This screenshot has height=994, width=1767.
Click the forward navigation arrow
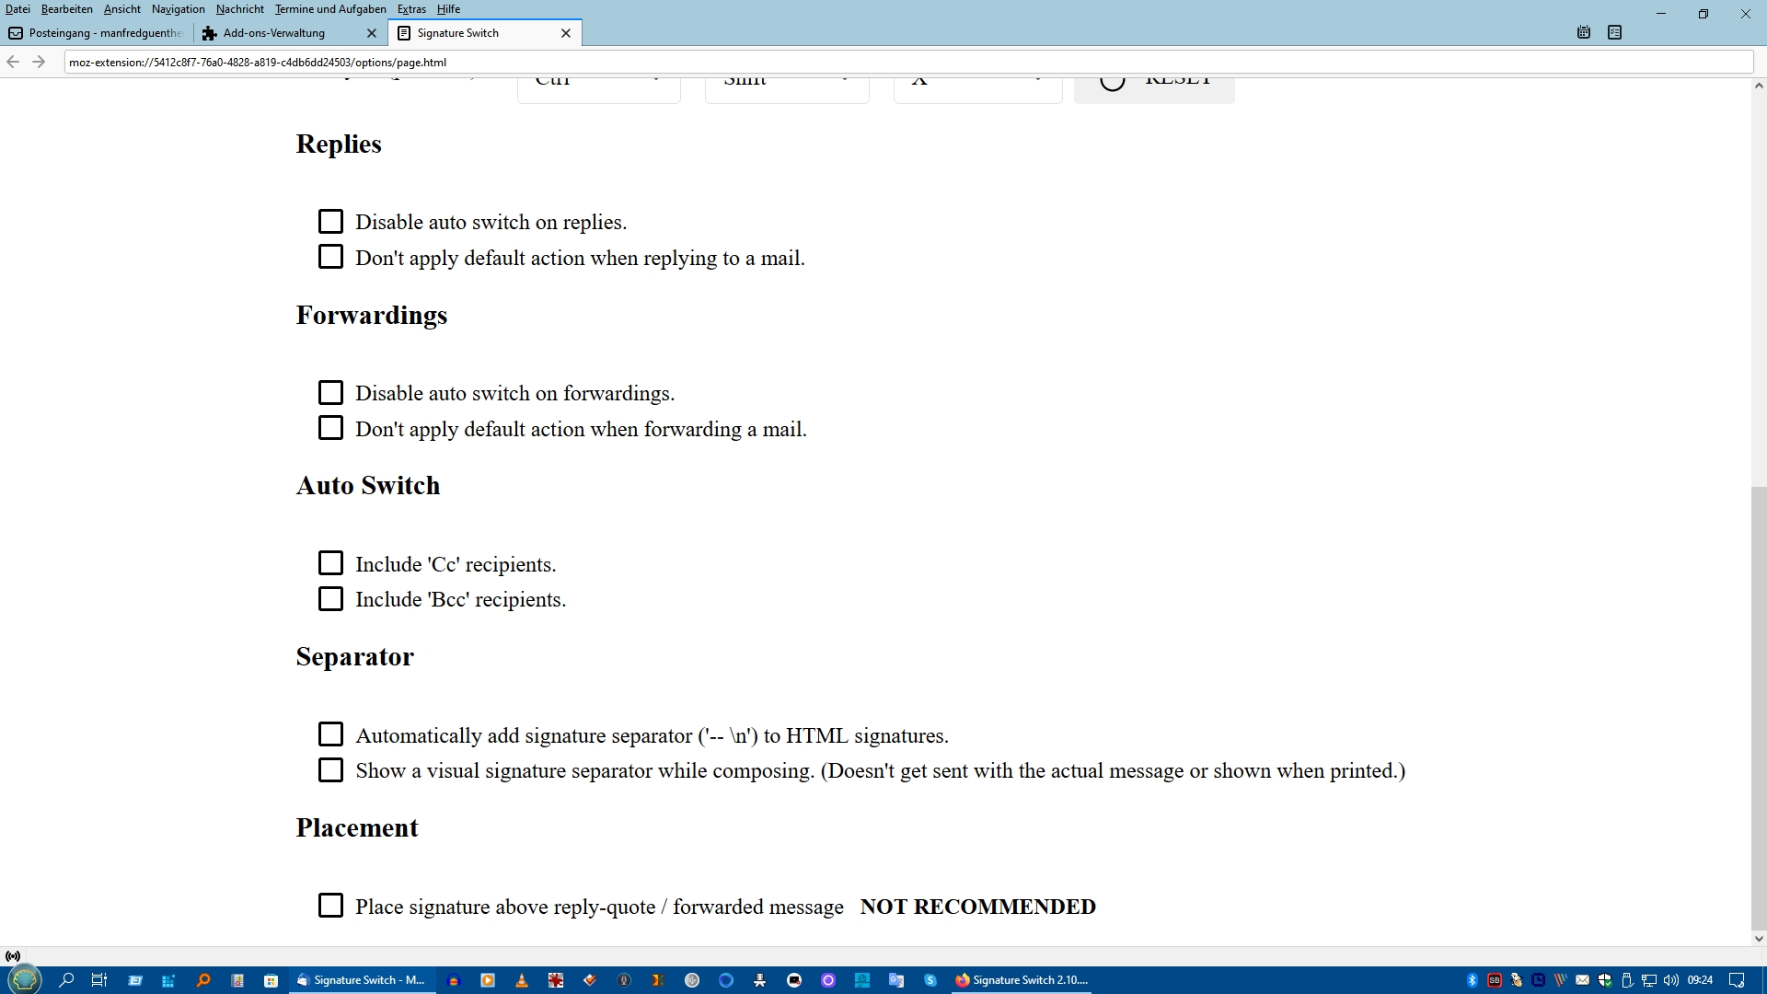point(39,62)
